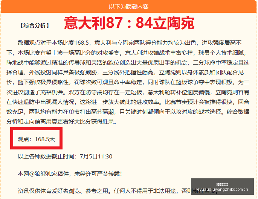258x199 pixels.
Task: Click the line starting '长，篮下强攻极具侵略性'
Action: pyautogui.click(x=128, y=82)
